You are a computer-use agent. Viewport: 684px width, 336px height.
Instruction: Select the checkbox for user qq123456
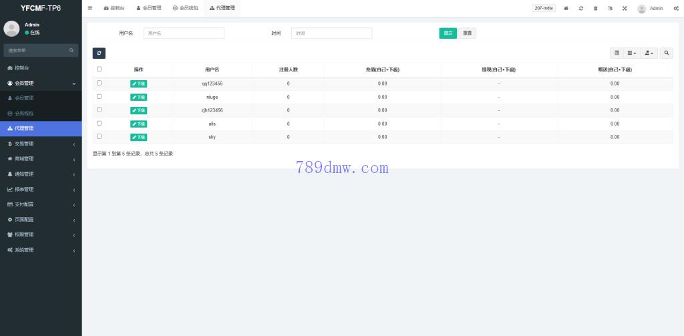pos(100,83)
